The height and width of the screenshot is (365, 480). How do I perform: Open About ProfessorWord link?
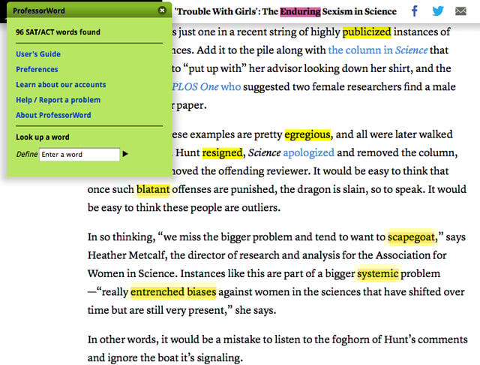click(x=53, y=115)
